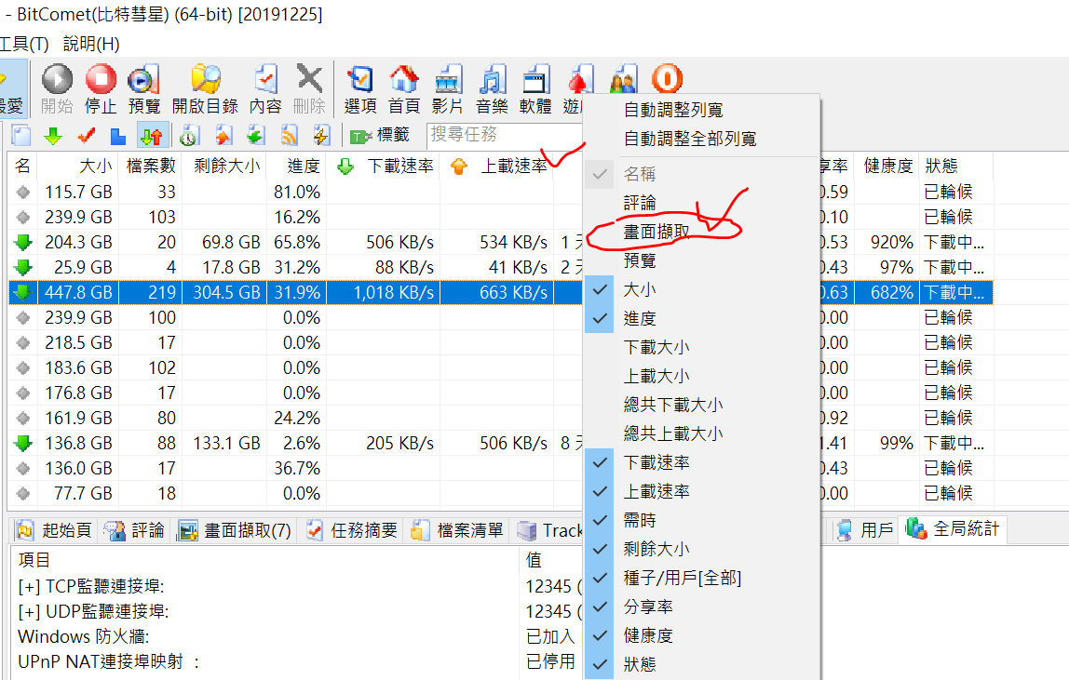Click the 開始 (Start) play toolbar icon
This screenshot has width=1069, height=680.
pyautogui.click(x=58, y=88)
